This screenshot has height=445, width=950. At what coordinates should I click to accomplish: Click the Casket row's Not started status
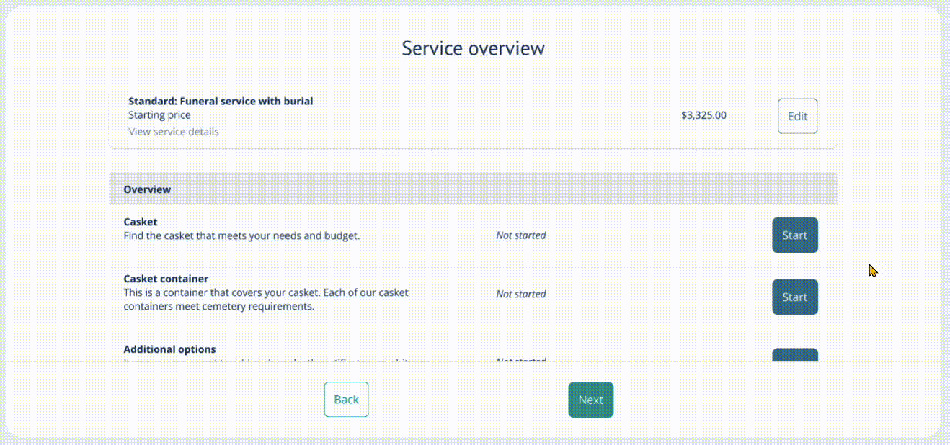pos(520,235)
